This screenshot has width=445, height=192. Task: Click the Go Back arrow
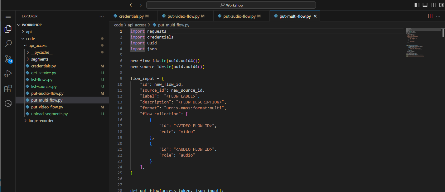tap(132, 5)
